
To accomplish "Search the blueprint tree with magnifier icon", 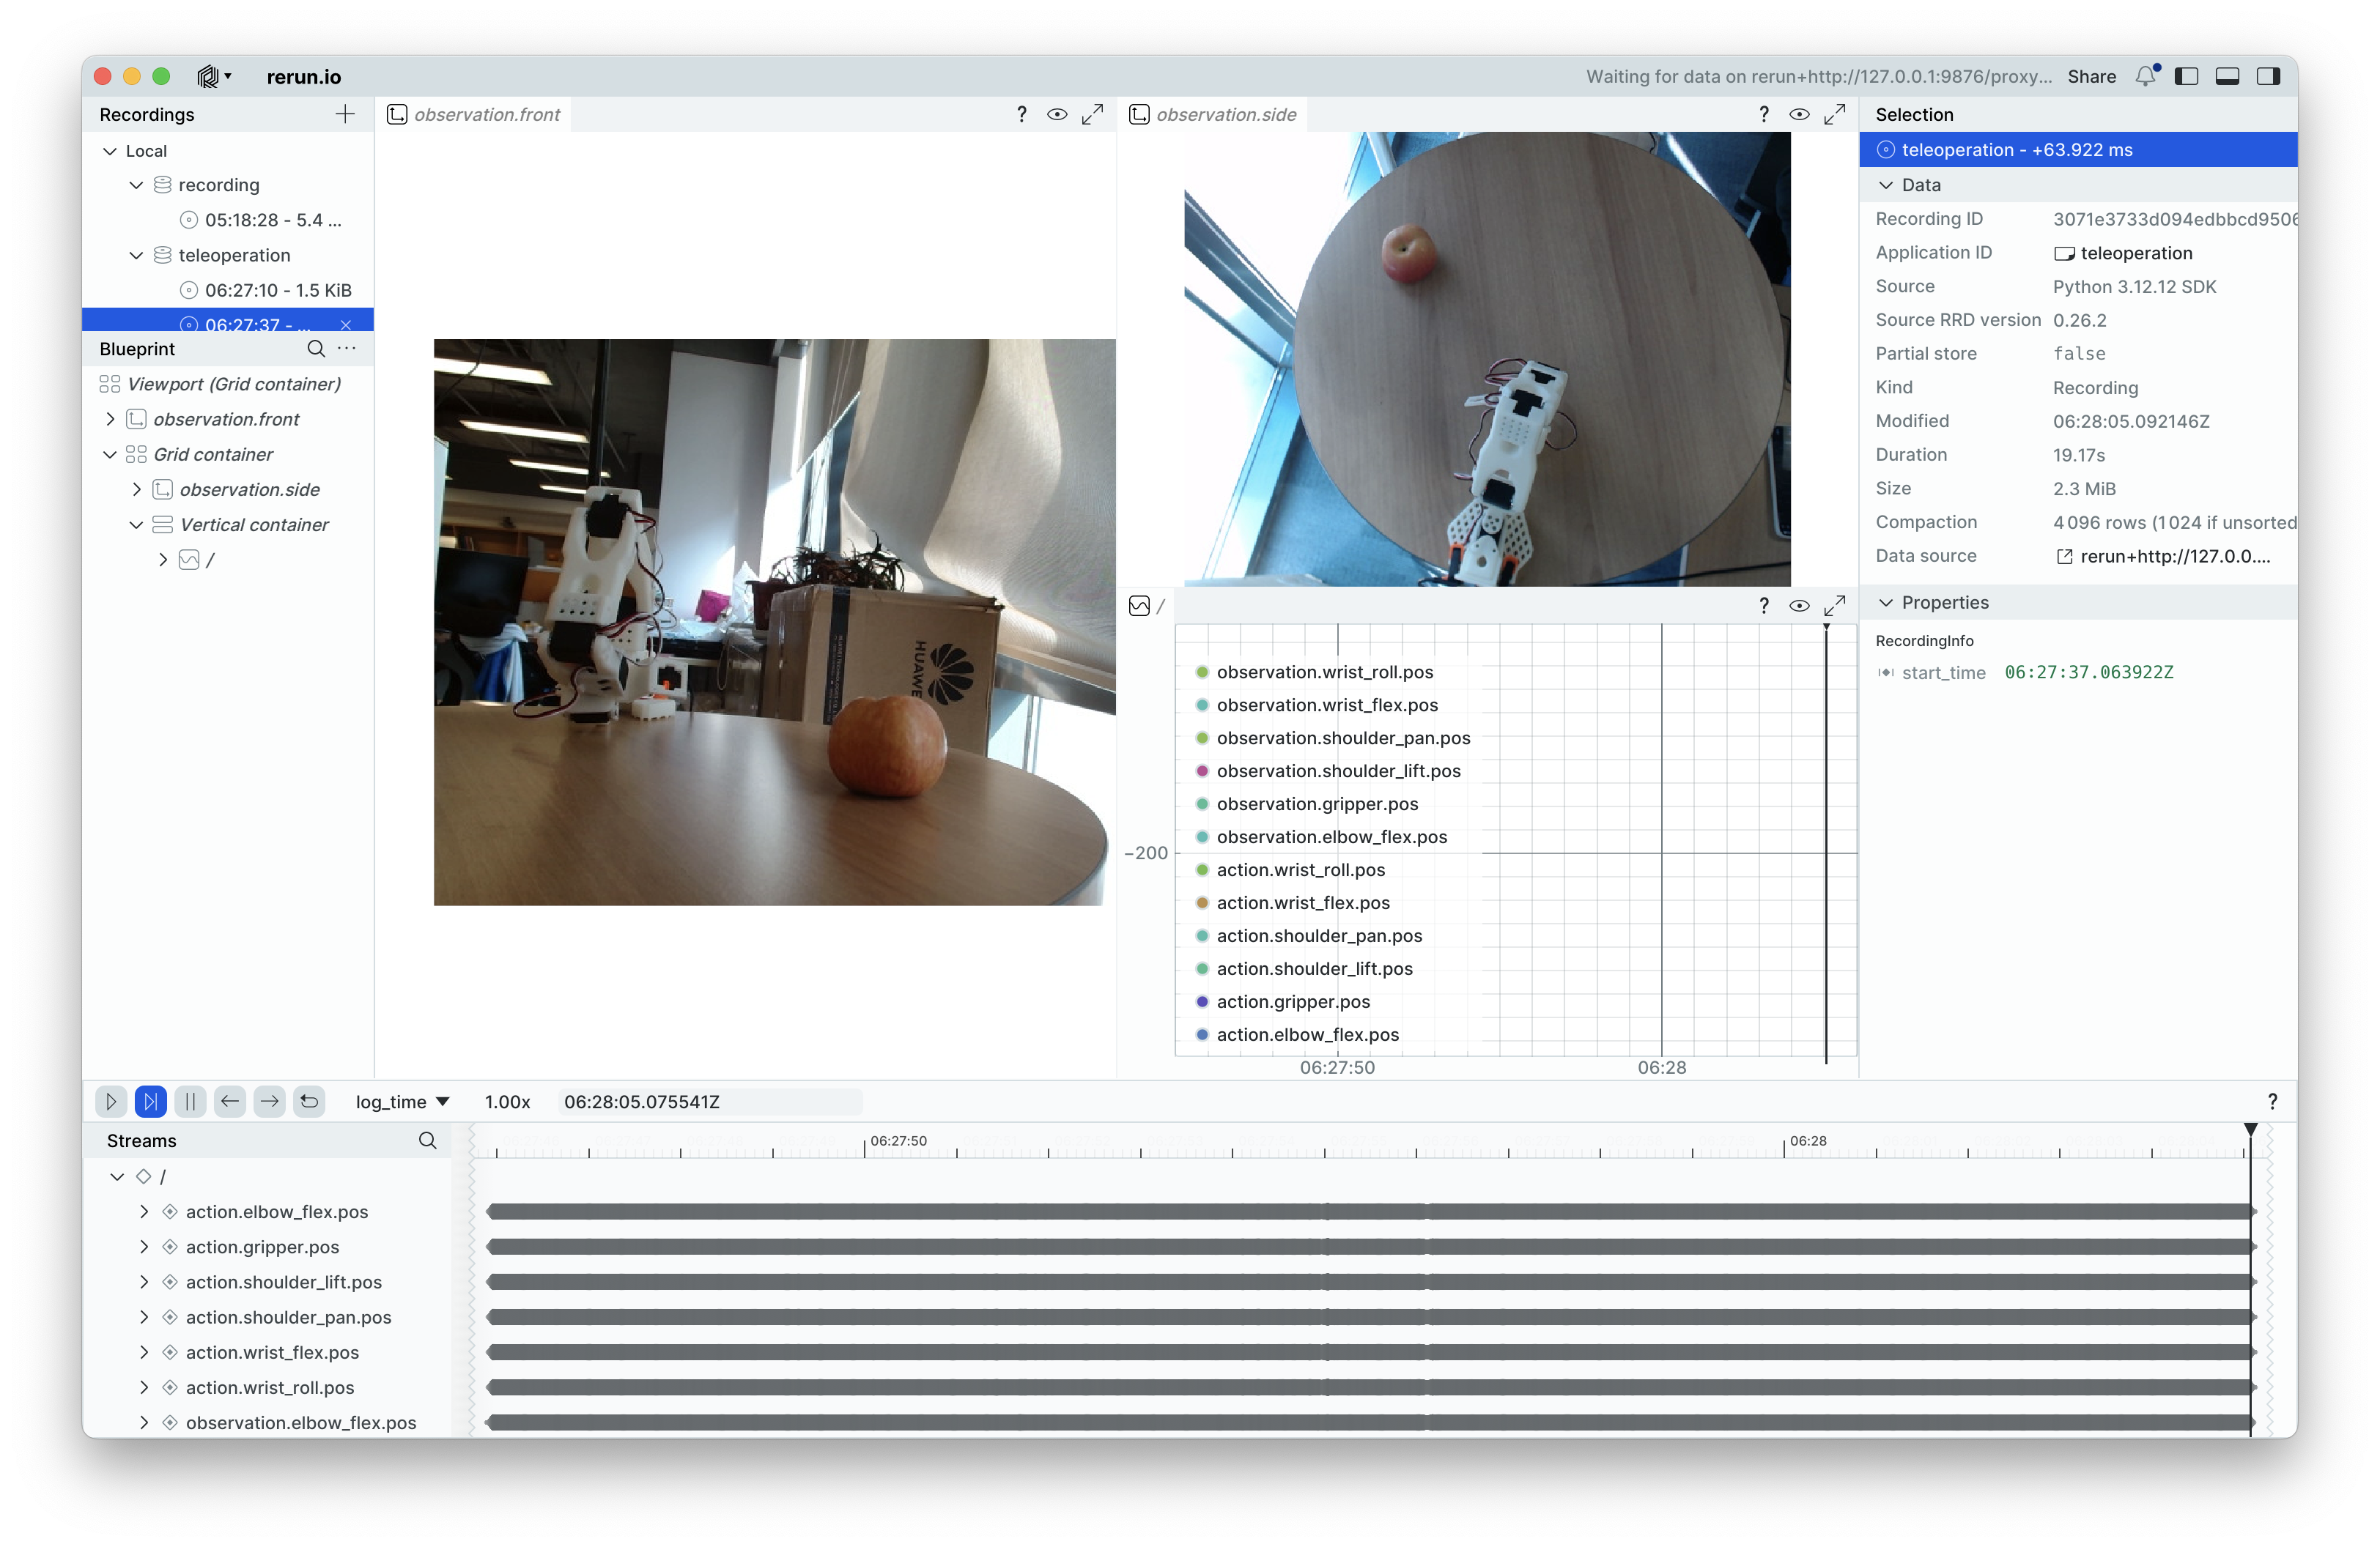I will (x=316, y=349).
